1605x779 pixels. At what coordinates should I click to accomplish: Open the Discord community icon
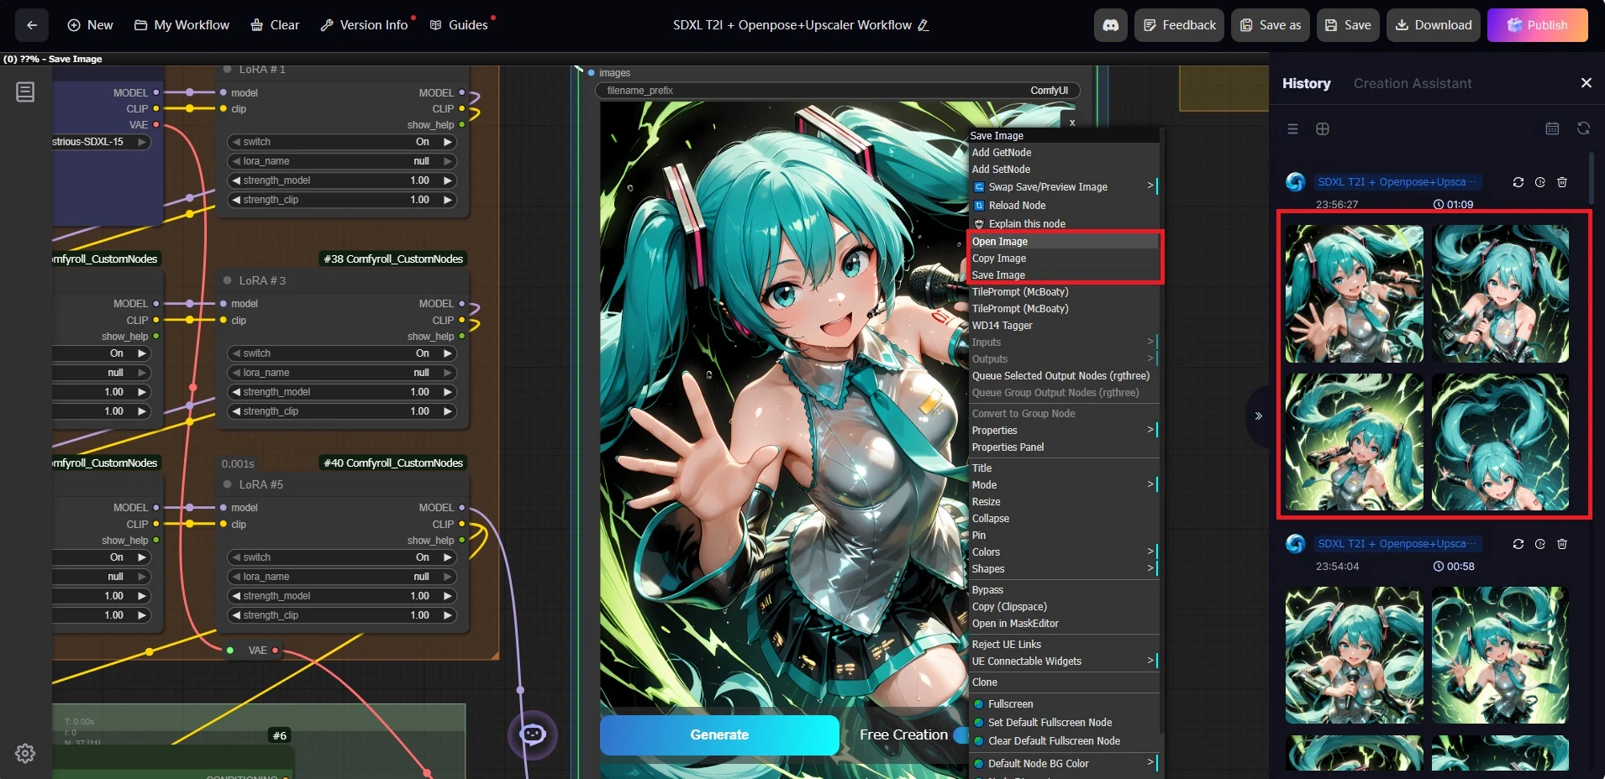point(1110,25)
